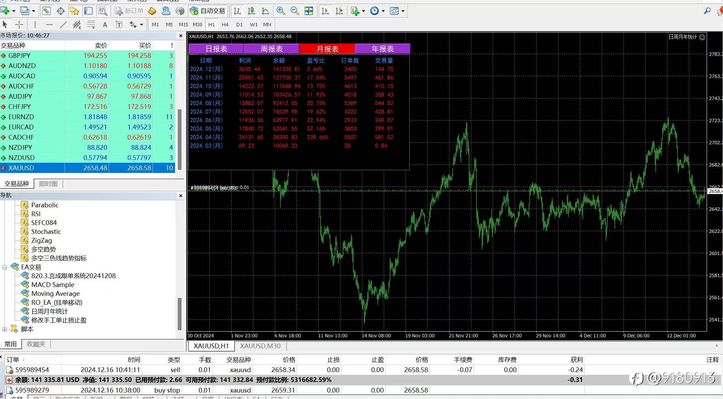Open the Profiles menu icon
Viewport: 723px width, 399px height.
point(25,11)
